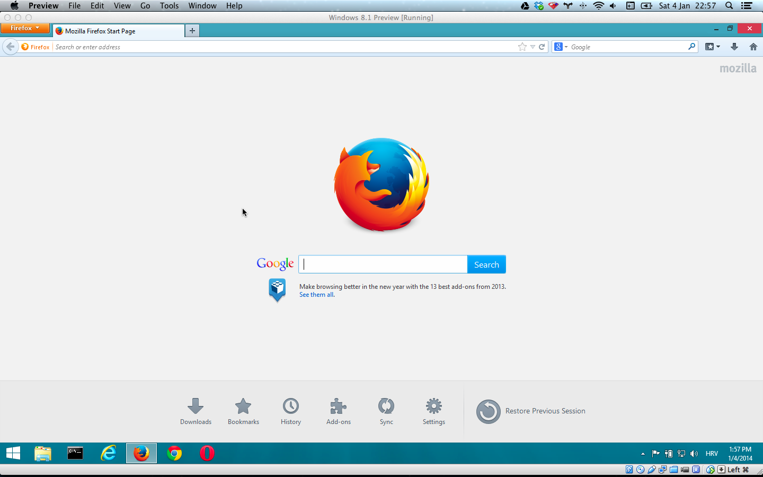Go to the Firefox home page icon
Screen dimensions: 763x477
click(753, 47)
